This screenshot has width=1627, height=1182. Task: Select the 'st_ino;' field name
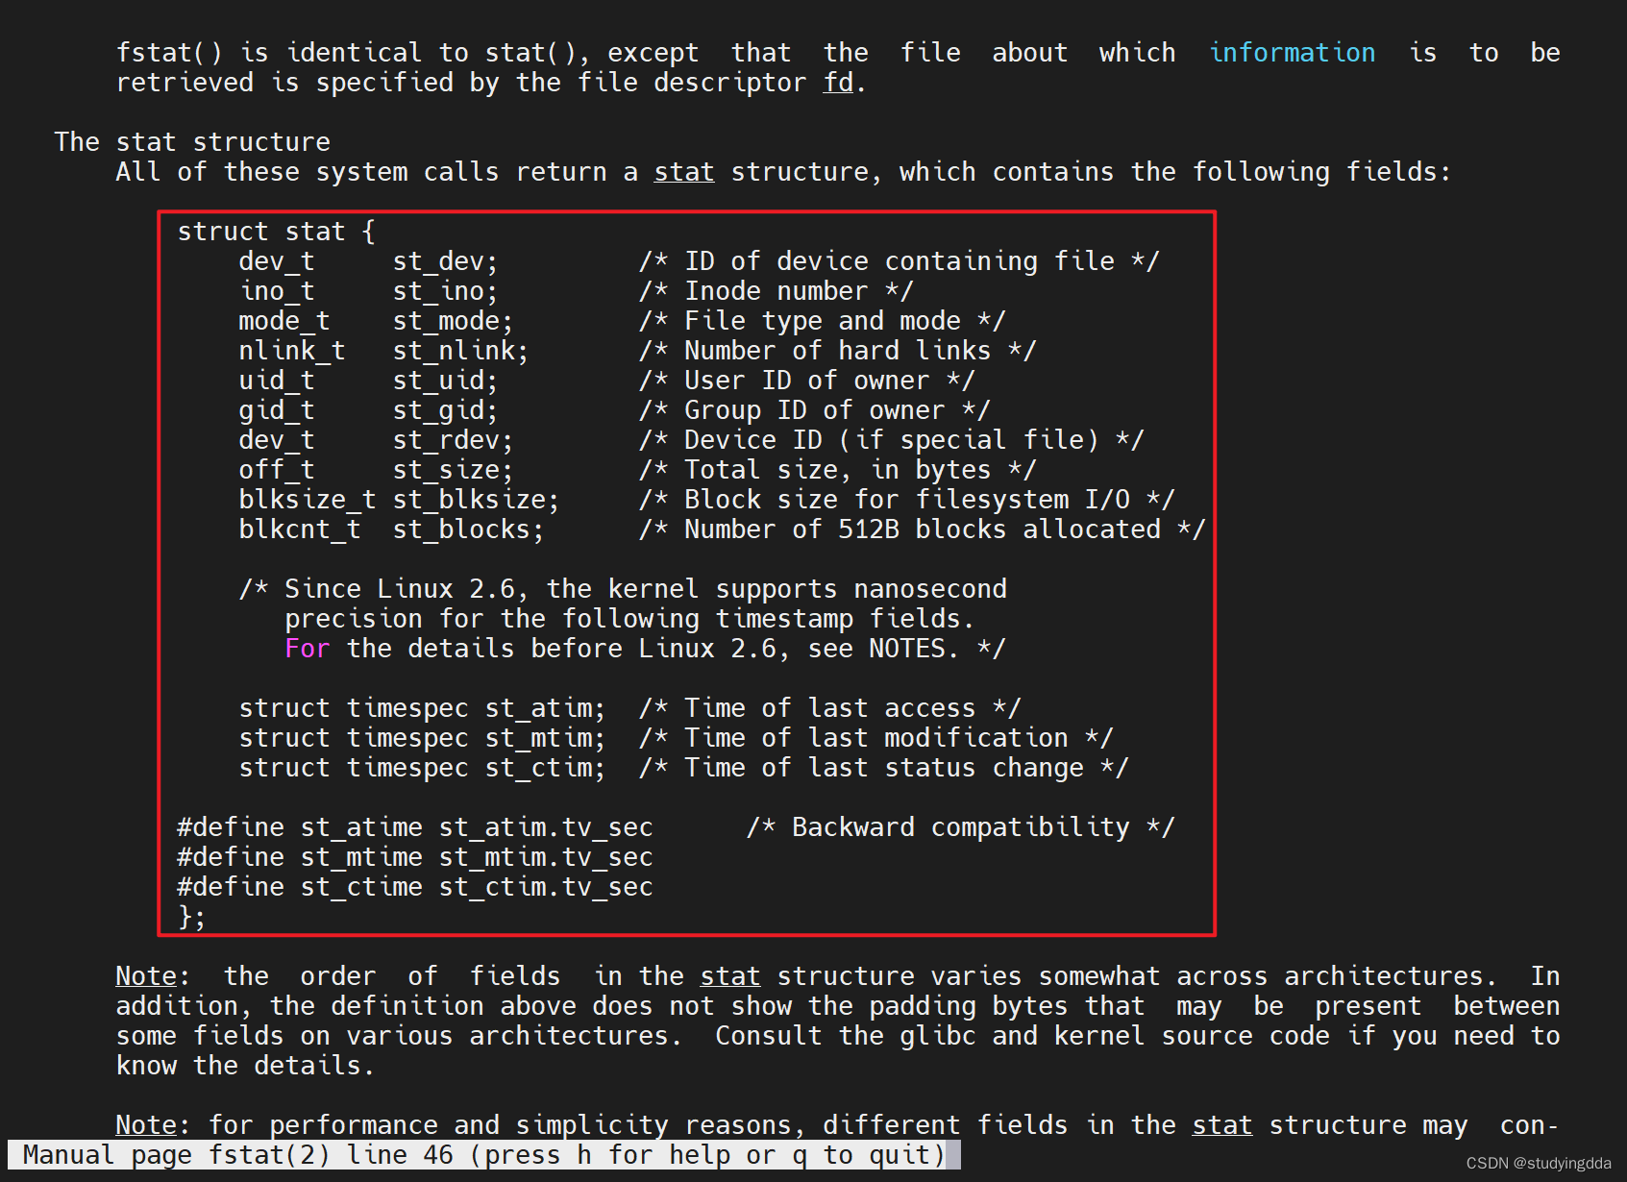point(446,291)
